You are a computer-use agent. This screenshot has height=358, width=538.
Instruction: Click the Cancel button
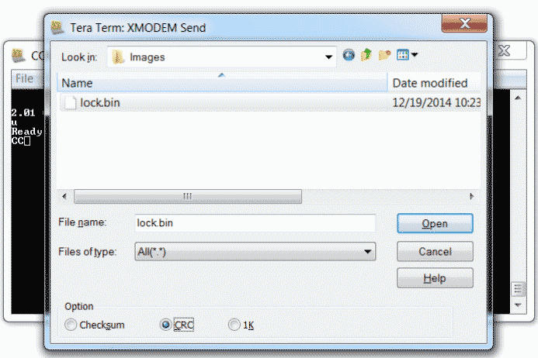(435, 252)
